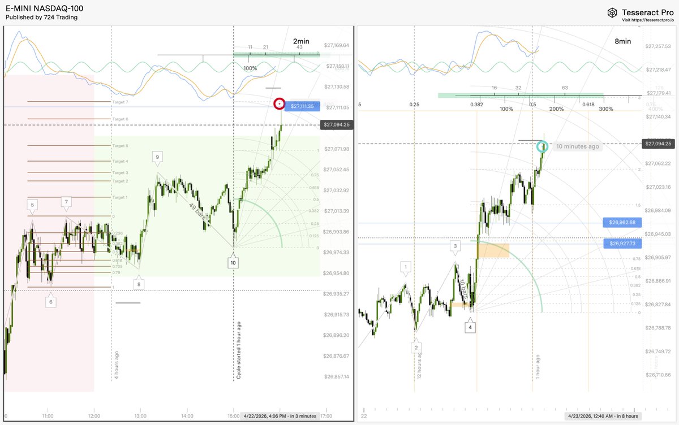Click the red circle target marker
This screenshot has width=679, height=425.
[x=279, y=104]
